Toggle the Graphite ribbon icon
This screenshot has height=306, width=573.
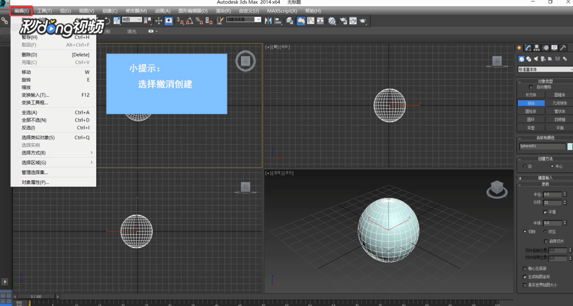[301, 21]
